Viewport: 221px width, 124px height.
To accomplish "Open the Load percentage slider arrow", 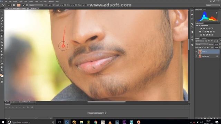I will (65, 5).
